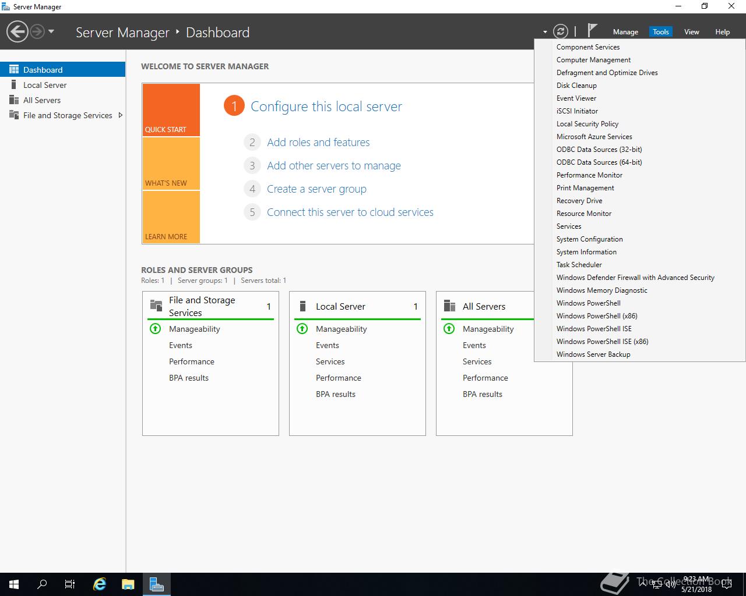The image size is (746, 596).
Task: Launch Windows PowerShell ISE (x86)
Action: point(639,342)
